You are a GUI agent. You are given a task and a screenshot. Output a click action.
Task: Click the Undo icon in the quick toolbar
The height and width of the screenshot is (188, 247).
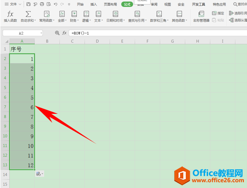(55, 4)
